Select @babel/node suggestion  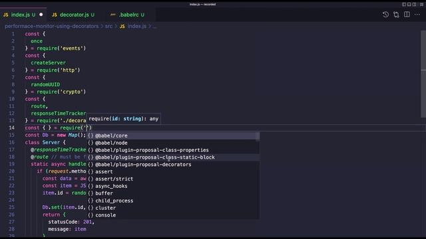[173, 143]
